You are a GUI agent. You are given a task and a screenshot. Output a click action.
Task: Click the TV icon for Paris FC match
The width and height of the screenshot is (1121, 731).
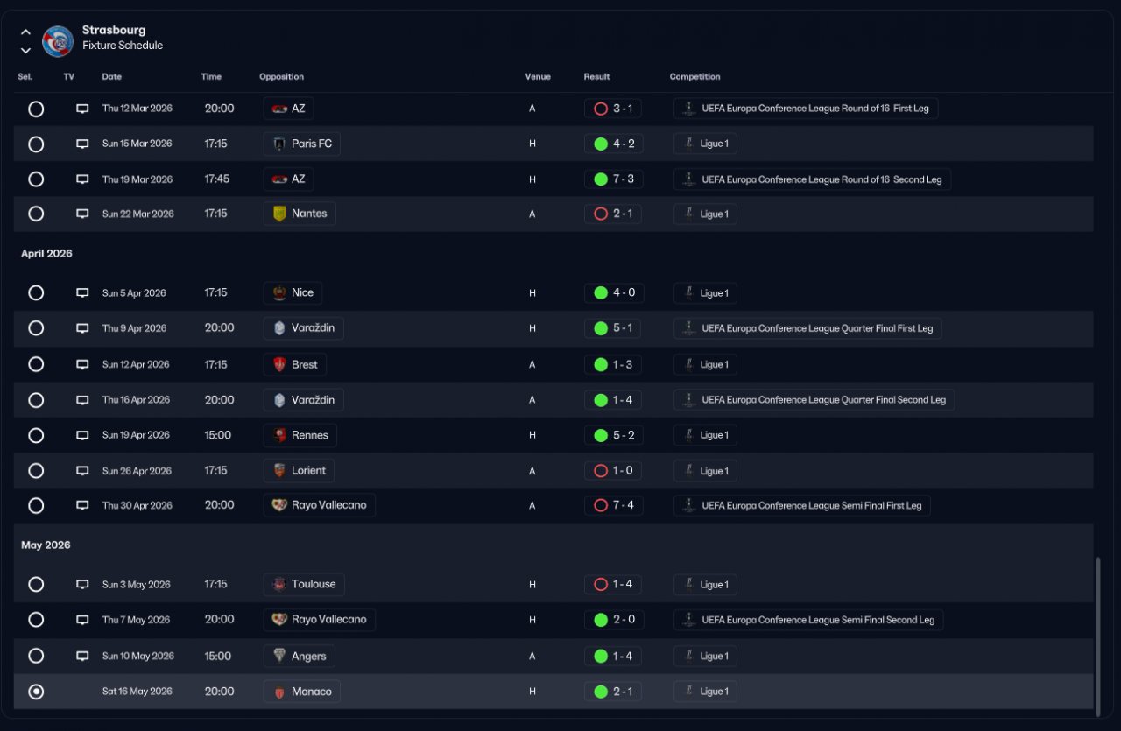click(x=82, y=144)
